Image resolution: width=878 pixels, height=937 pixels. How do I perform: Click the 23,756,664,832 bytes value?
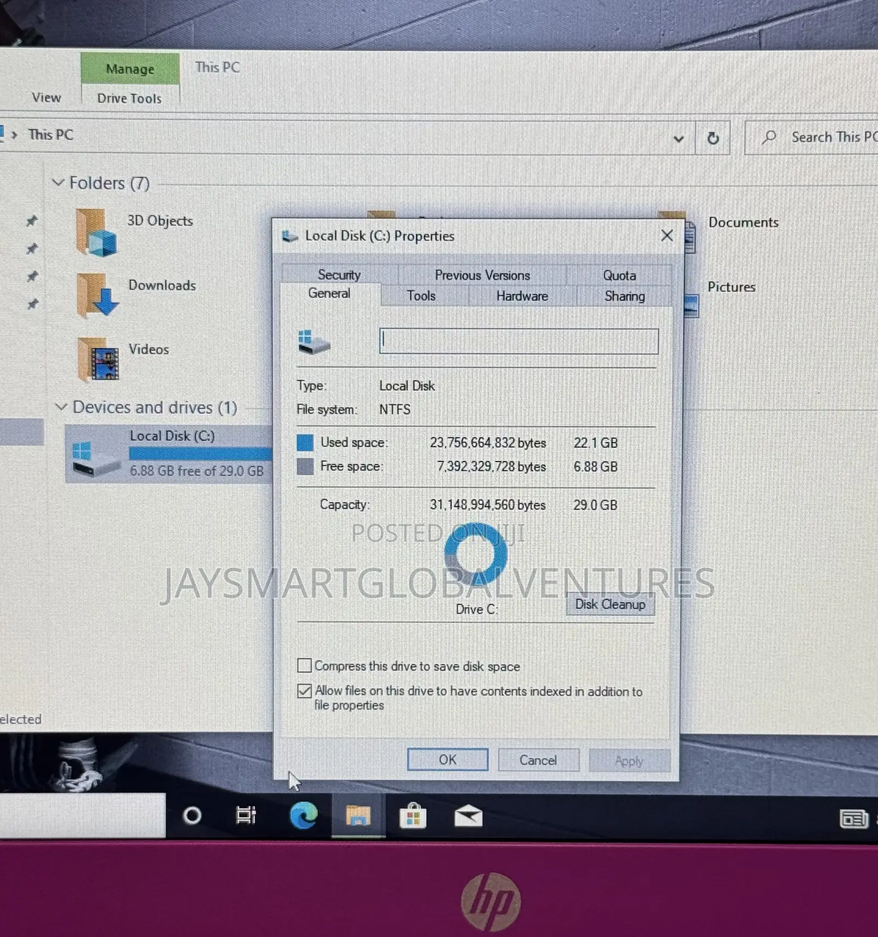(488, 443)
